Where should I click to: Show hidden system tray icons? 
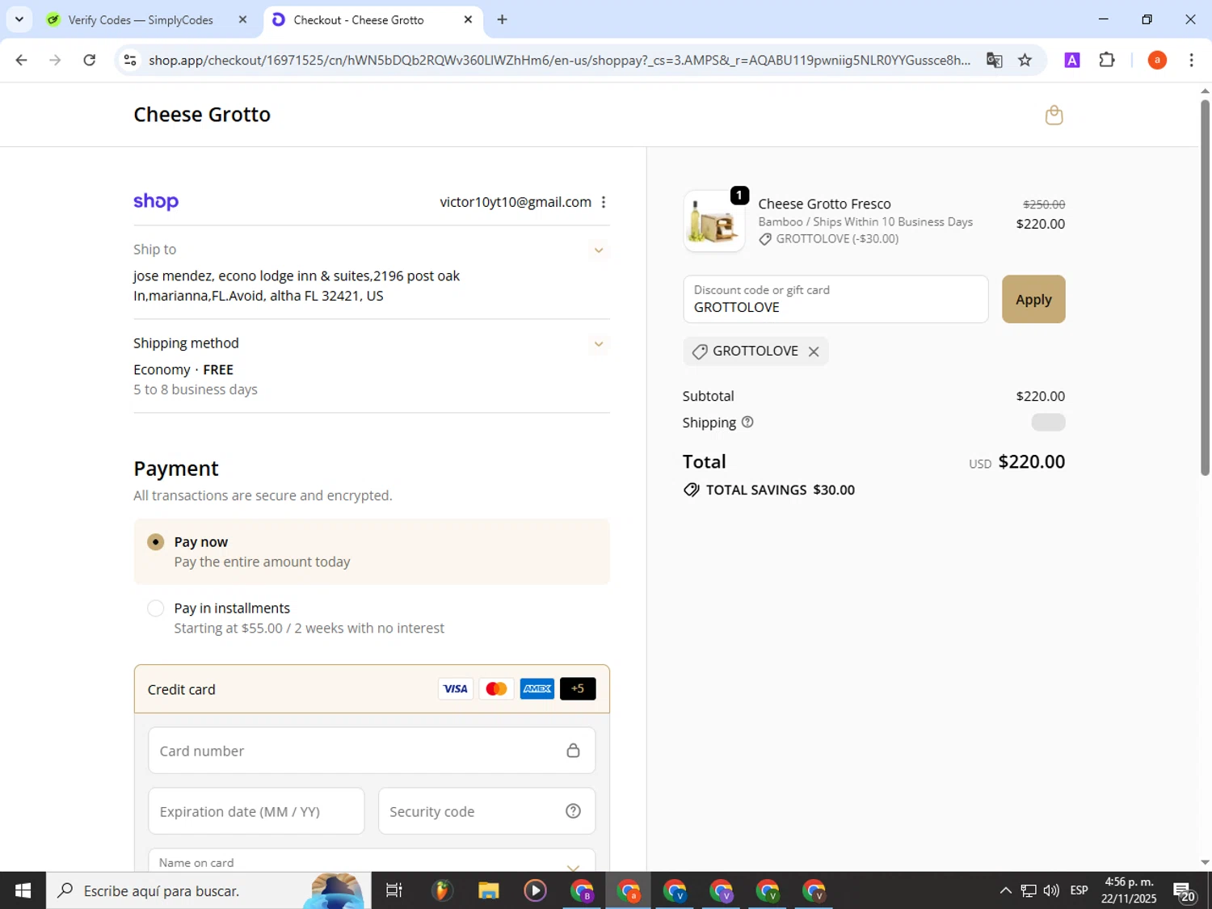1005,890
